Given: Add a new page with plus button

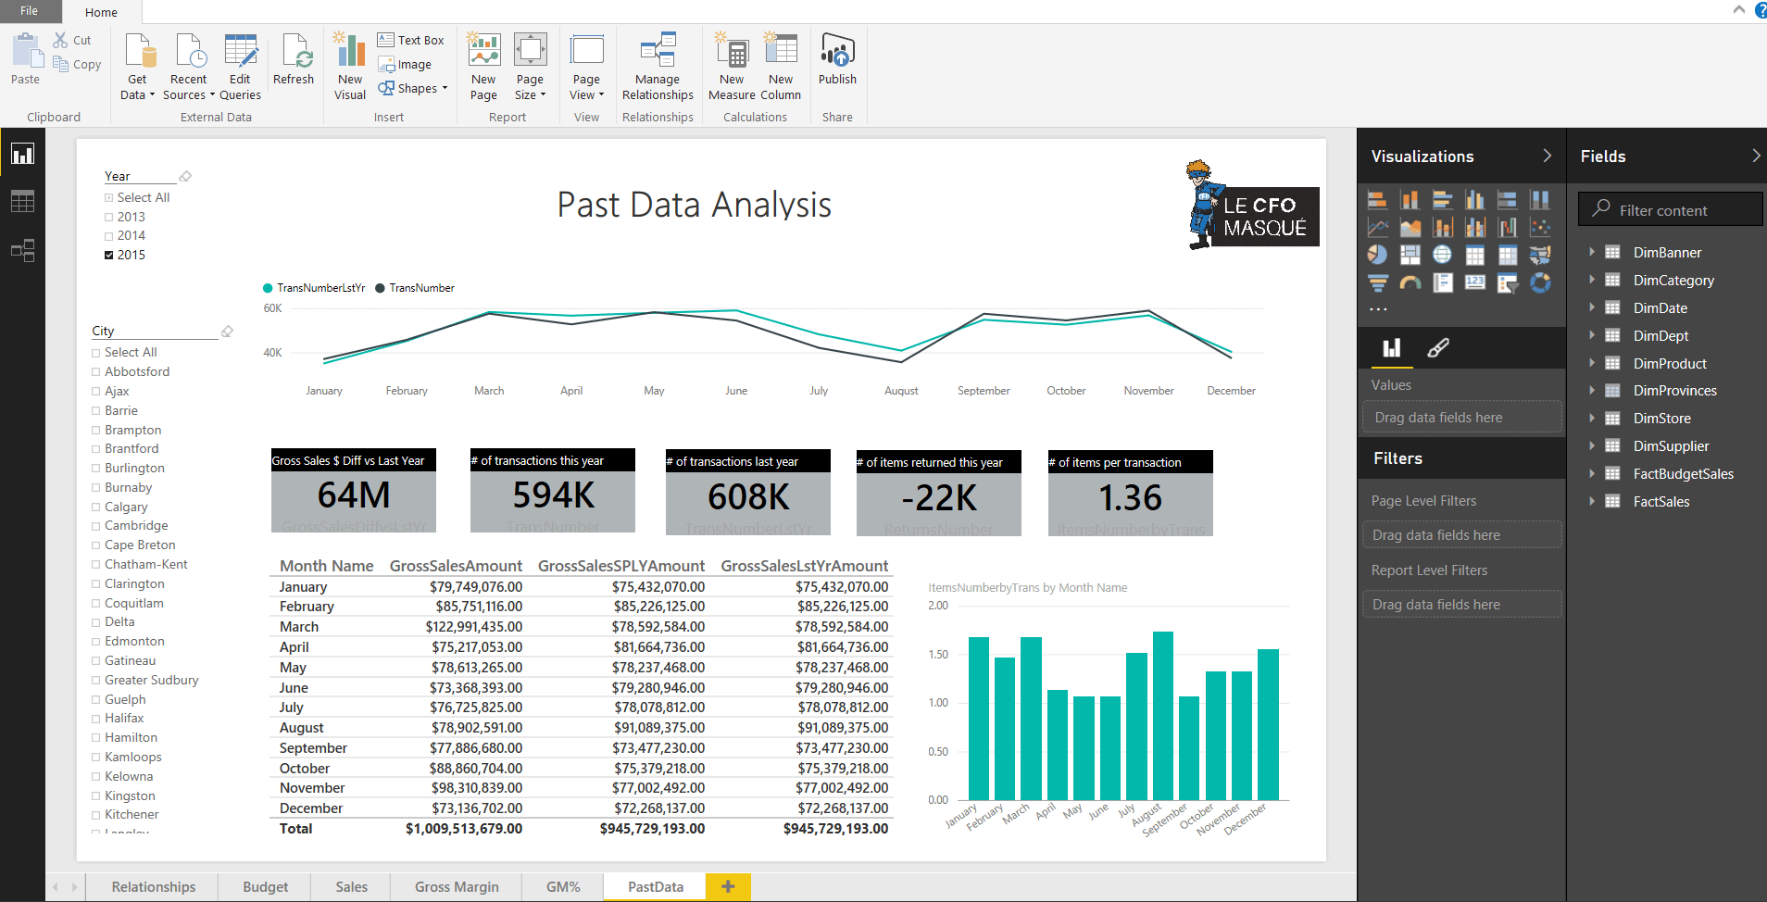Looking at the screenshot, I should 728,886.
